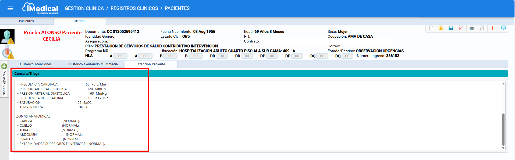515x160 pixels.
Task: Open the hamburger main menu
Action: (x=10, y=8)
